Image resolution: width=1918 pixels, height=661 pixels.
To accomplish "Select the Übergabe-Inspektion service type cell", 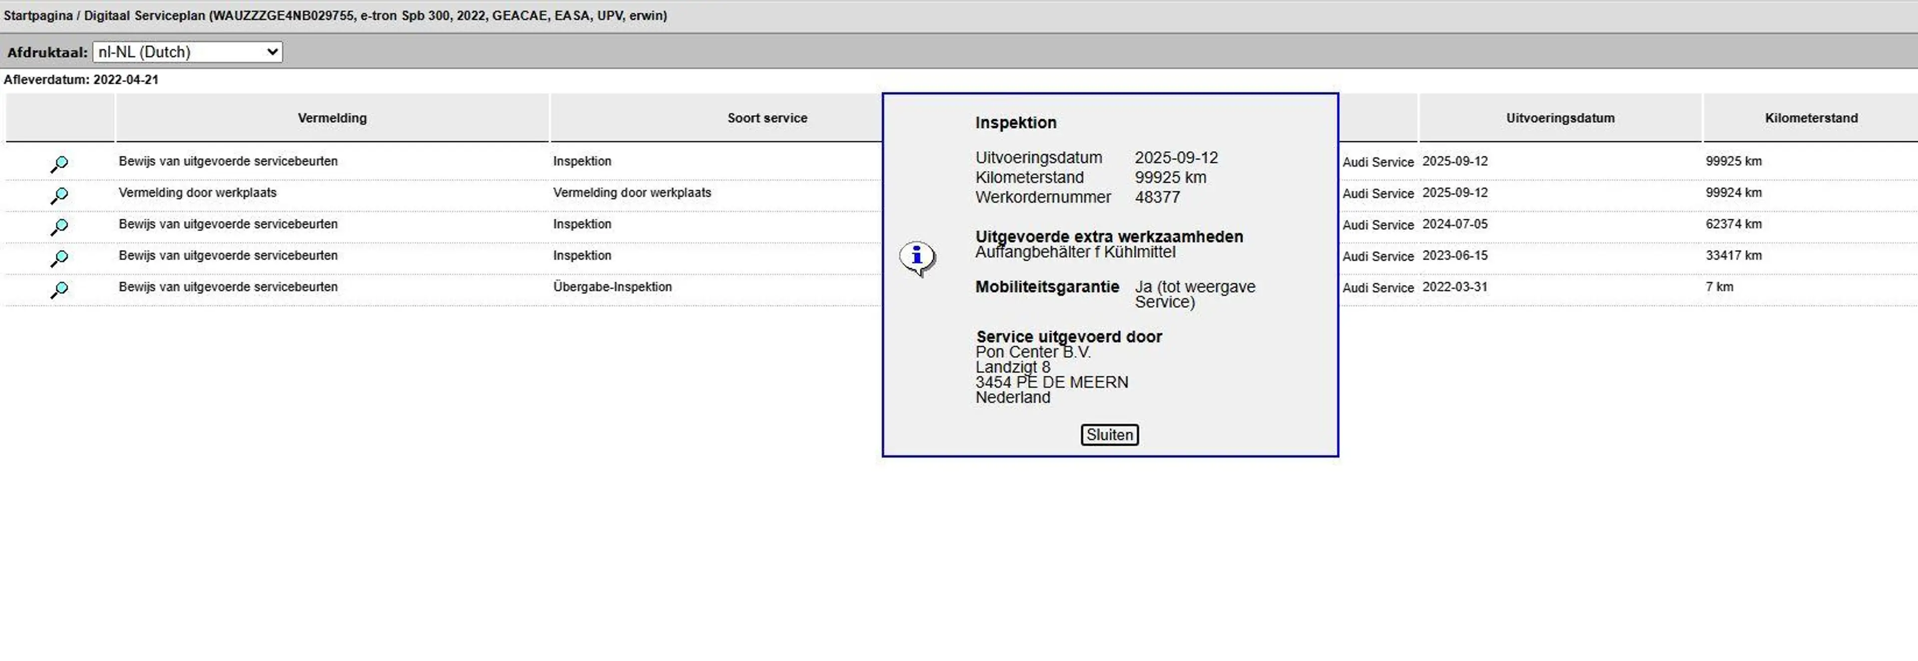I will point(612,287).
